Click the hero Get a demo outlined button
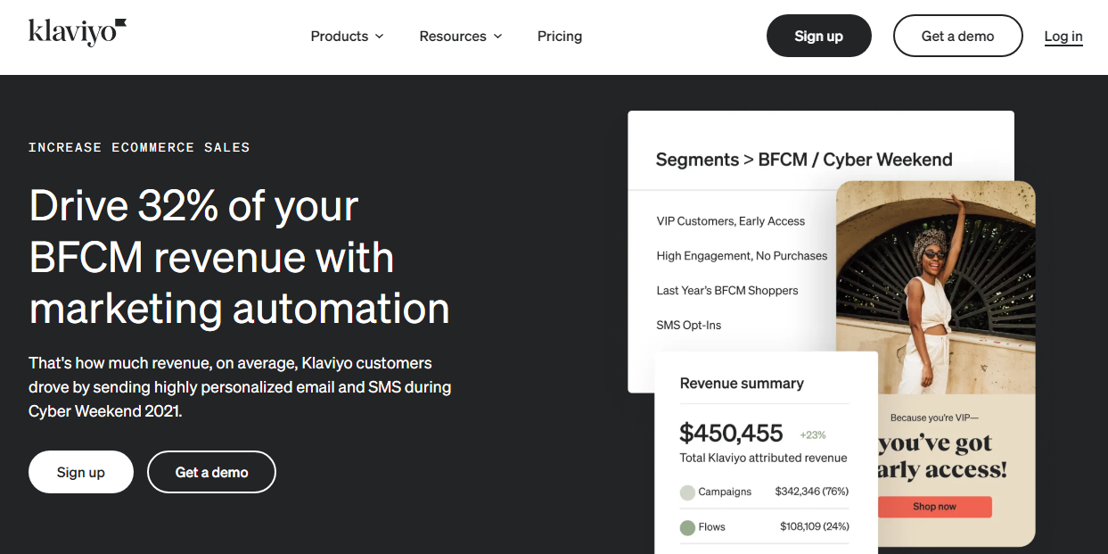 [211, 472]
